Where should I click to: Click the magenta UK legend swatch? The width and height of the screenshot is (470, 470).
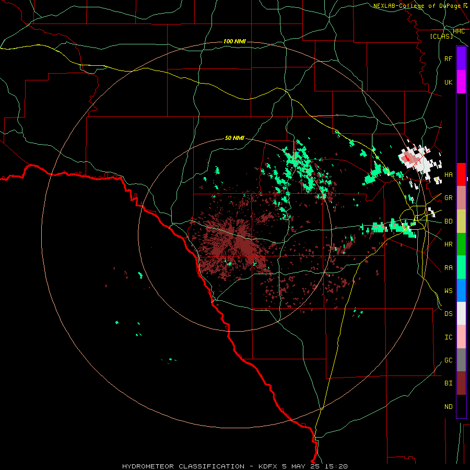coord(461,82)
